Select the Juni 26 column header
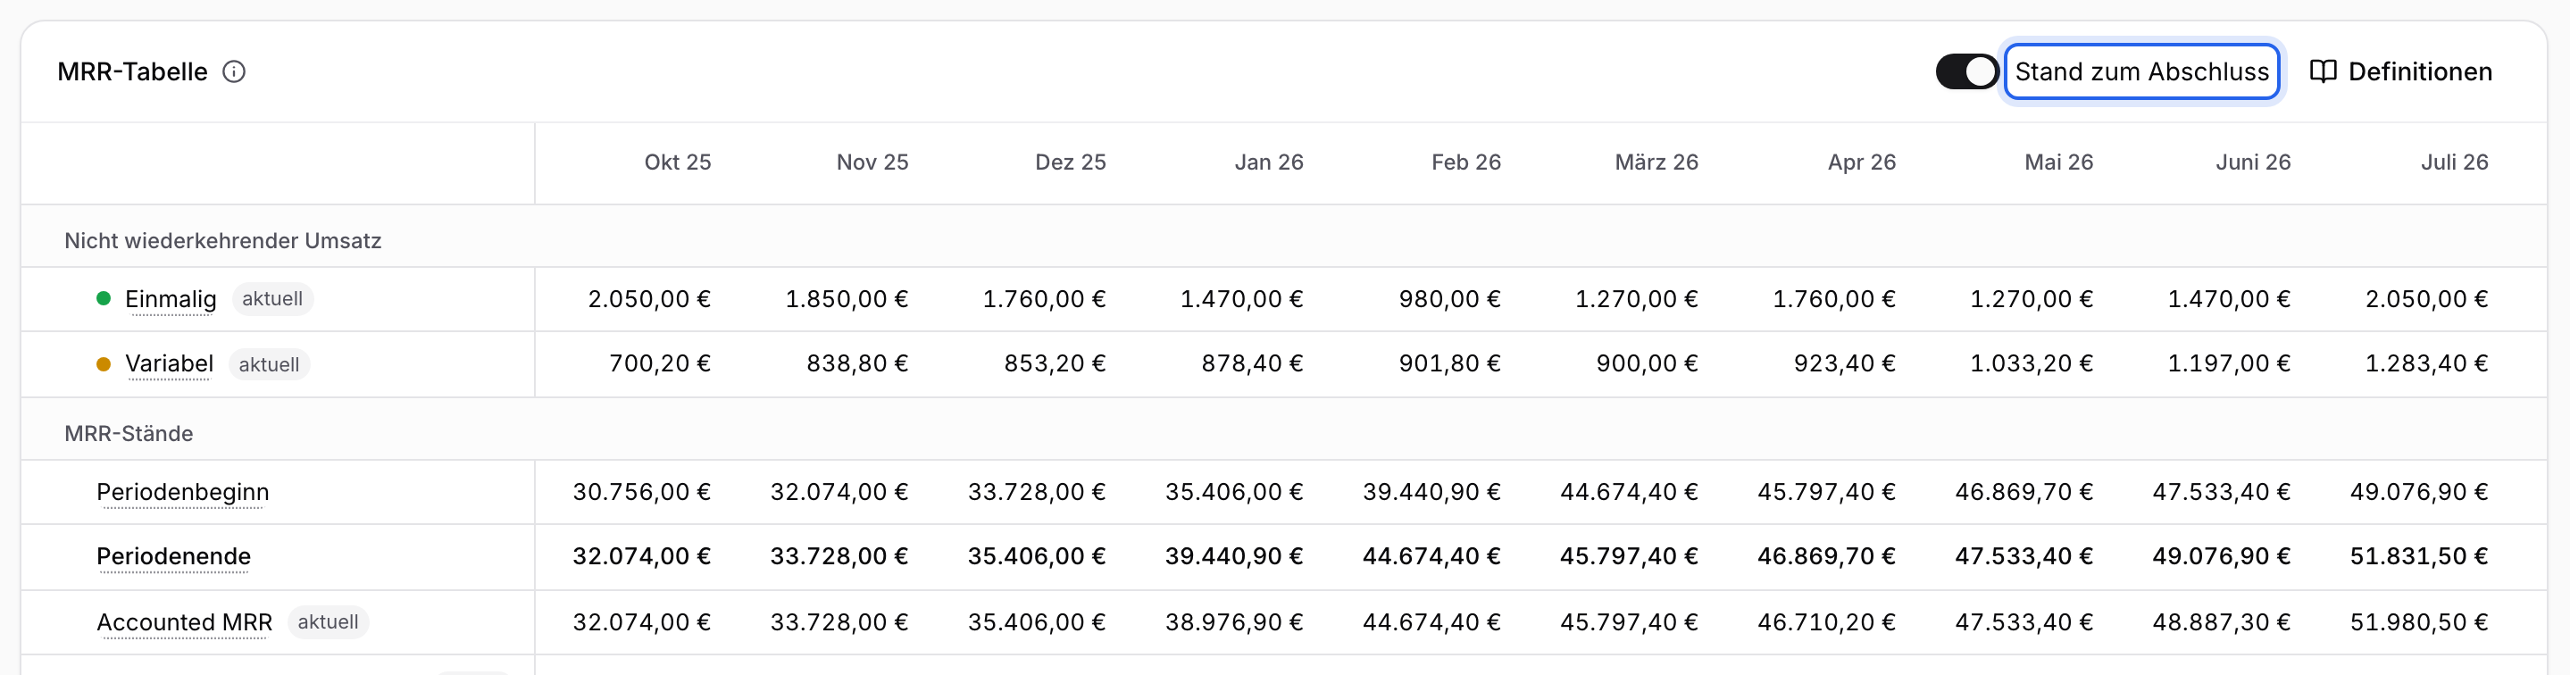The height and width of the screenshot is (675, 2570). [x=2253, y=162]
